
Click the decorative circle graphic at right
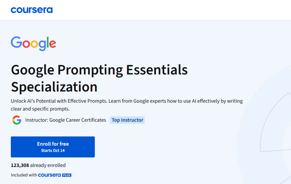pos(269,131)
